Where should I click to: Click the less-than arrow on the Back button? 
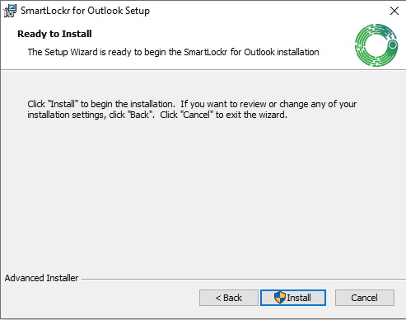(x=218, y=298)
